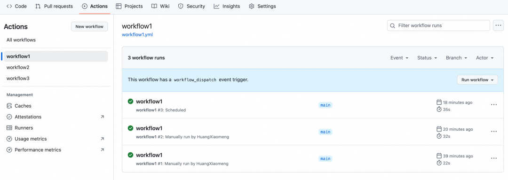Open the workflow options menu beside filter
The image size is (508, 180).
(498, 25)
